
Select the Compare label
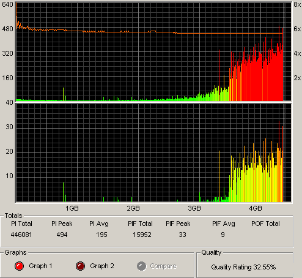pos(163,266)
